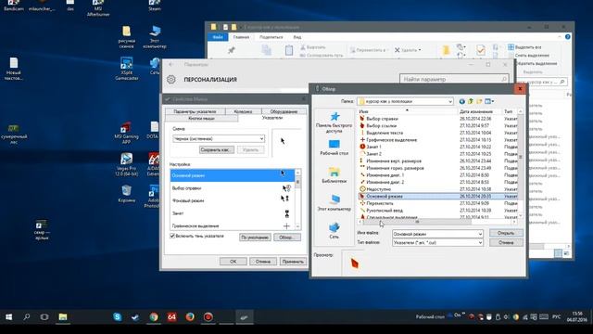Select the Указатели tab

[272, 118]
